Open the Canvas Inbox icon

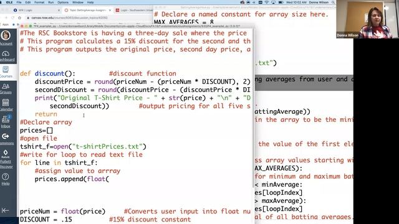[6, 119]
